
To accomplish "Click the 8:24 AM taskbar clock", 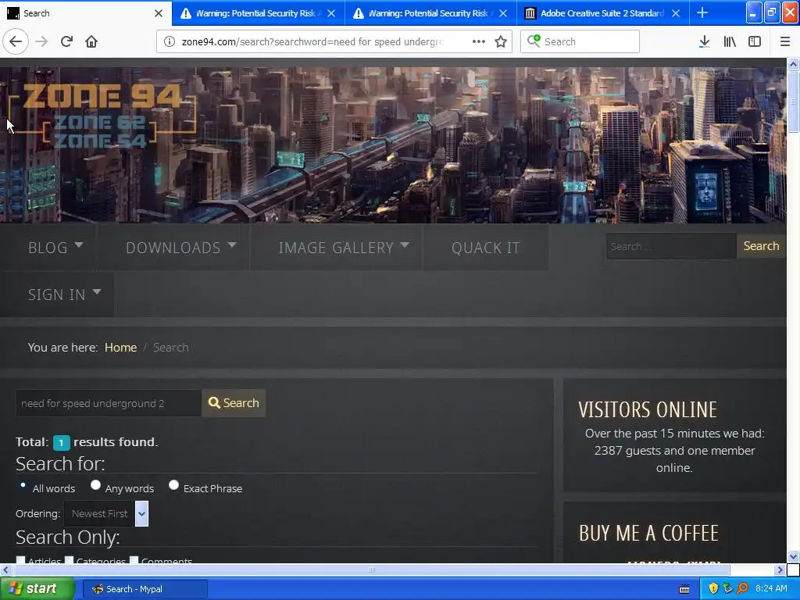I will [771, 588].
